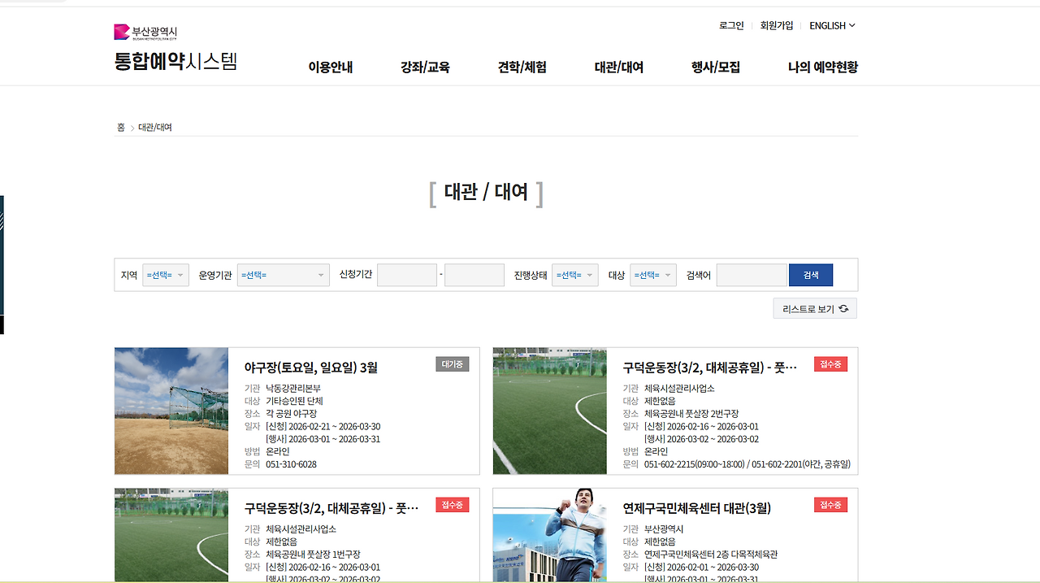Click 접수중 badge on 연제구국민체육센터 card
The image size is (1040, 583).
tap(831, 505)
